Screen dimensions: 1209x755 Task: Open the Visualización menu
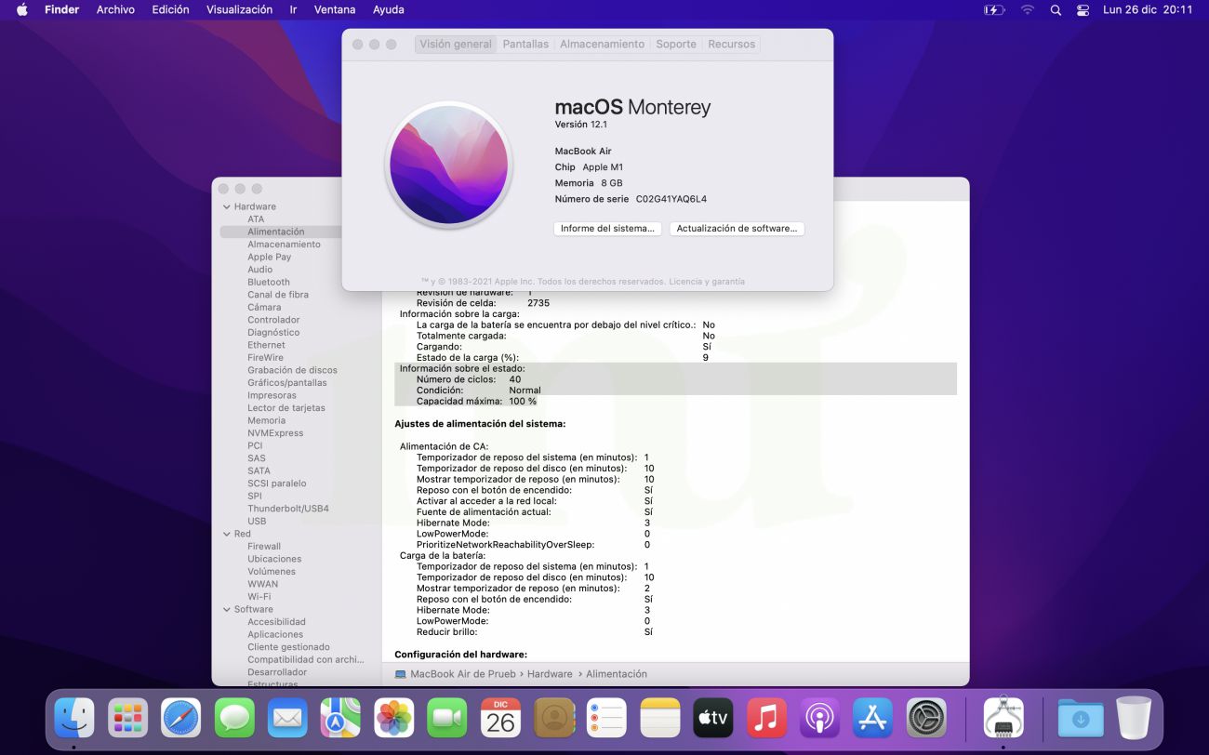point(239,9)
